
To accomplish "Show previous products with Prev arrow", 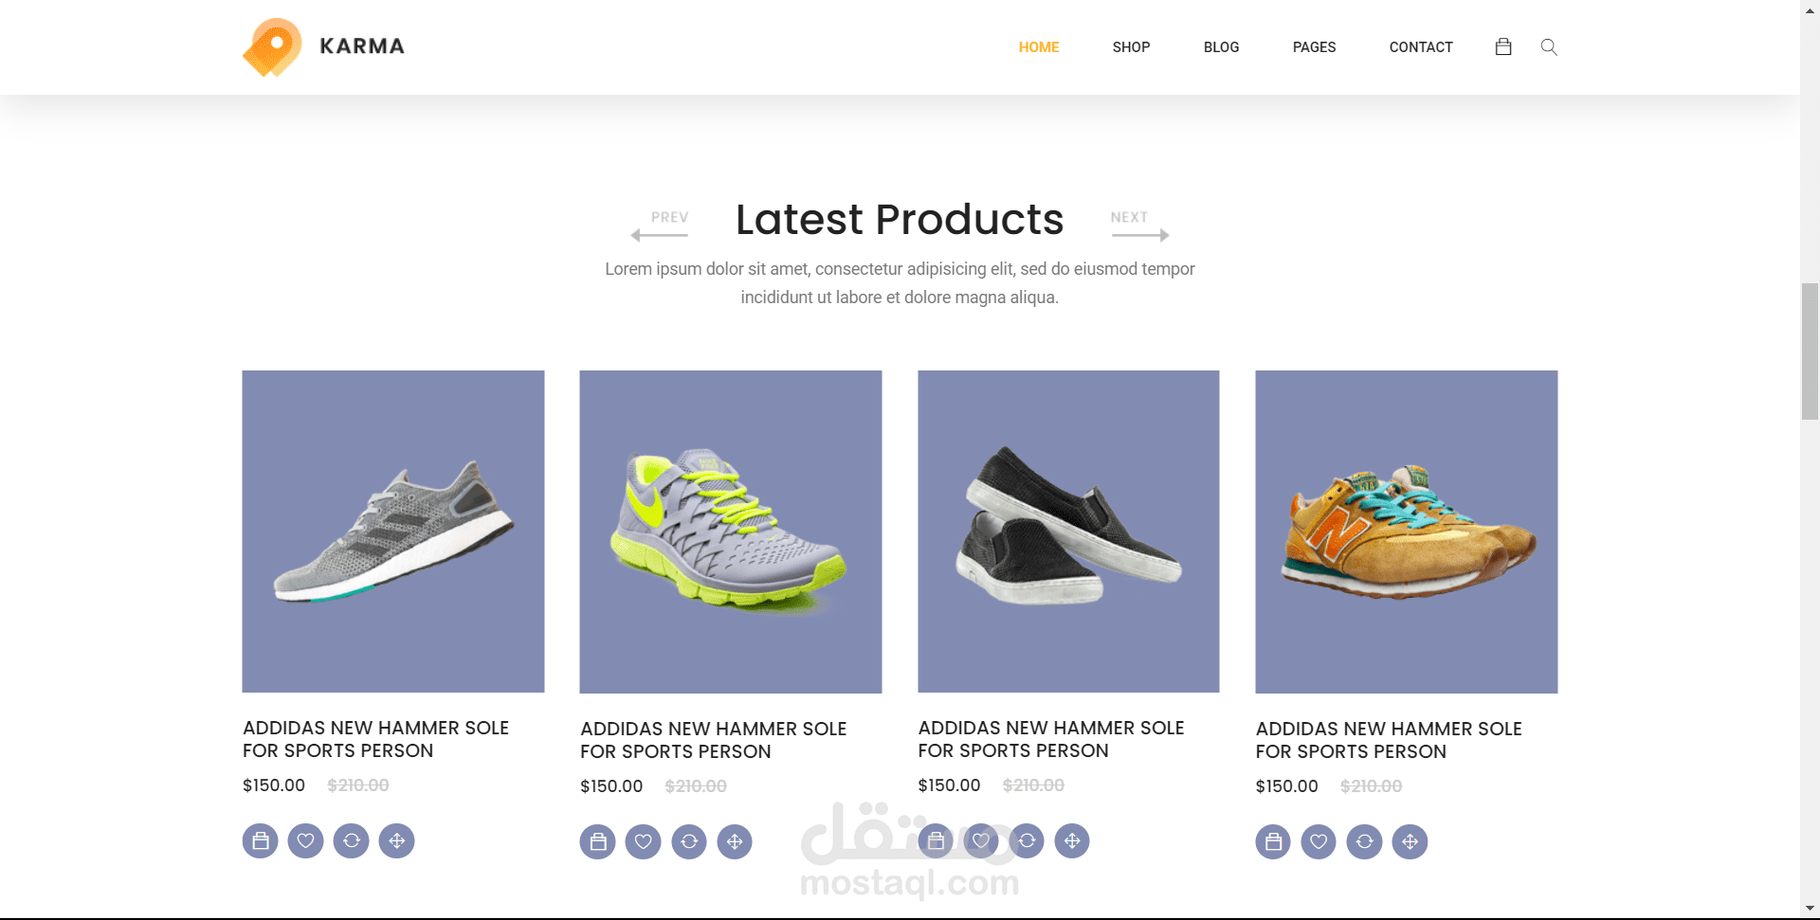I will click(660, 225).
